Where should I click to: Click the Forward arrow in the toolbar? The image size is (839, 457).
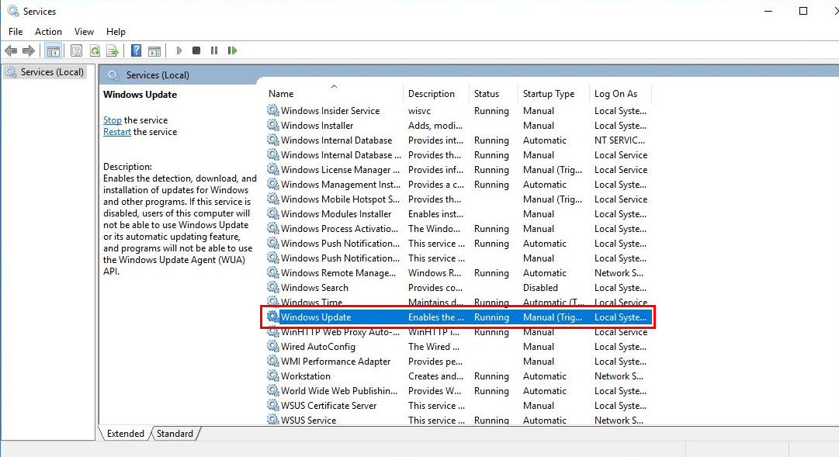(29, 51)
